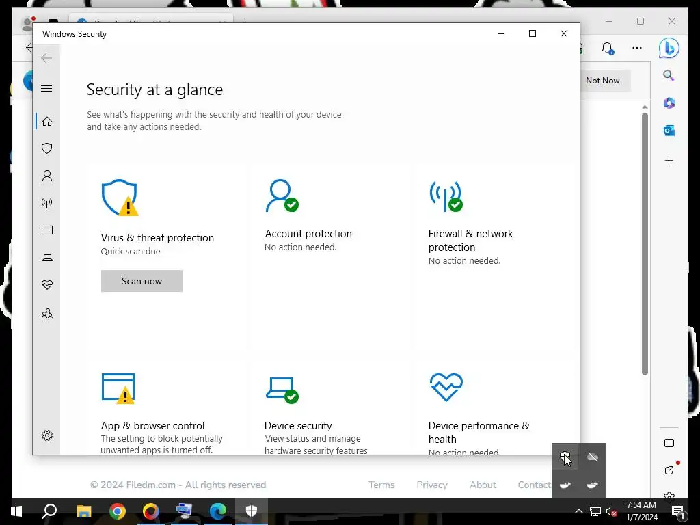700x525 pixels.
Task: Open App & browser control window icon in sidebar
Action: coord(47,230)
